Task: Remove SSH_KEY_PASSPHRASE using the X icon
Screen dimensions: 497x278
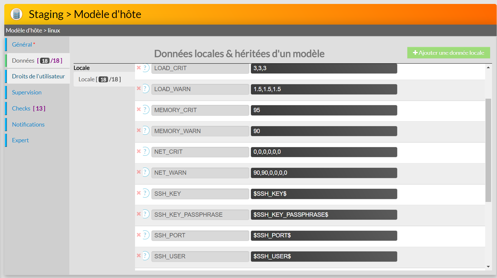Action: coord(139,214)
